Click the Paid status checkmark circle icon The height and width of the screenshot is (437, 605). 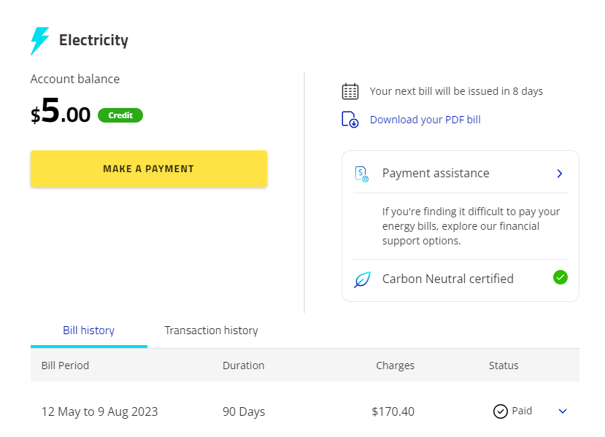pyautogui.click(x=500, y=411)
